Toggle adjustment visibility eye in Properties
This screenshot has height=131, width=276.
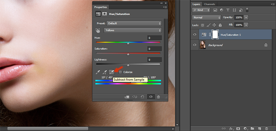click(151, 97)
